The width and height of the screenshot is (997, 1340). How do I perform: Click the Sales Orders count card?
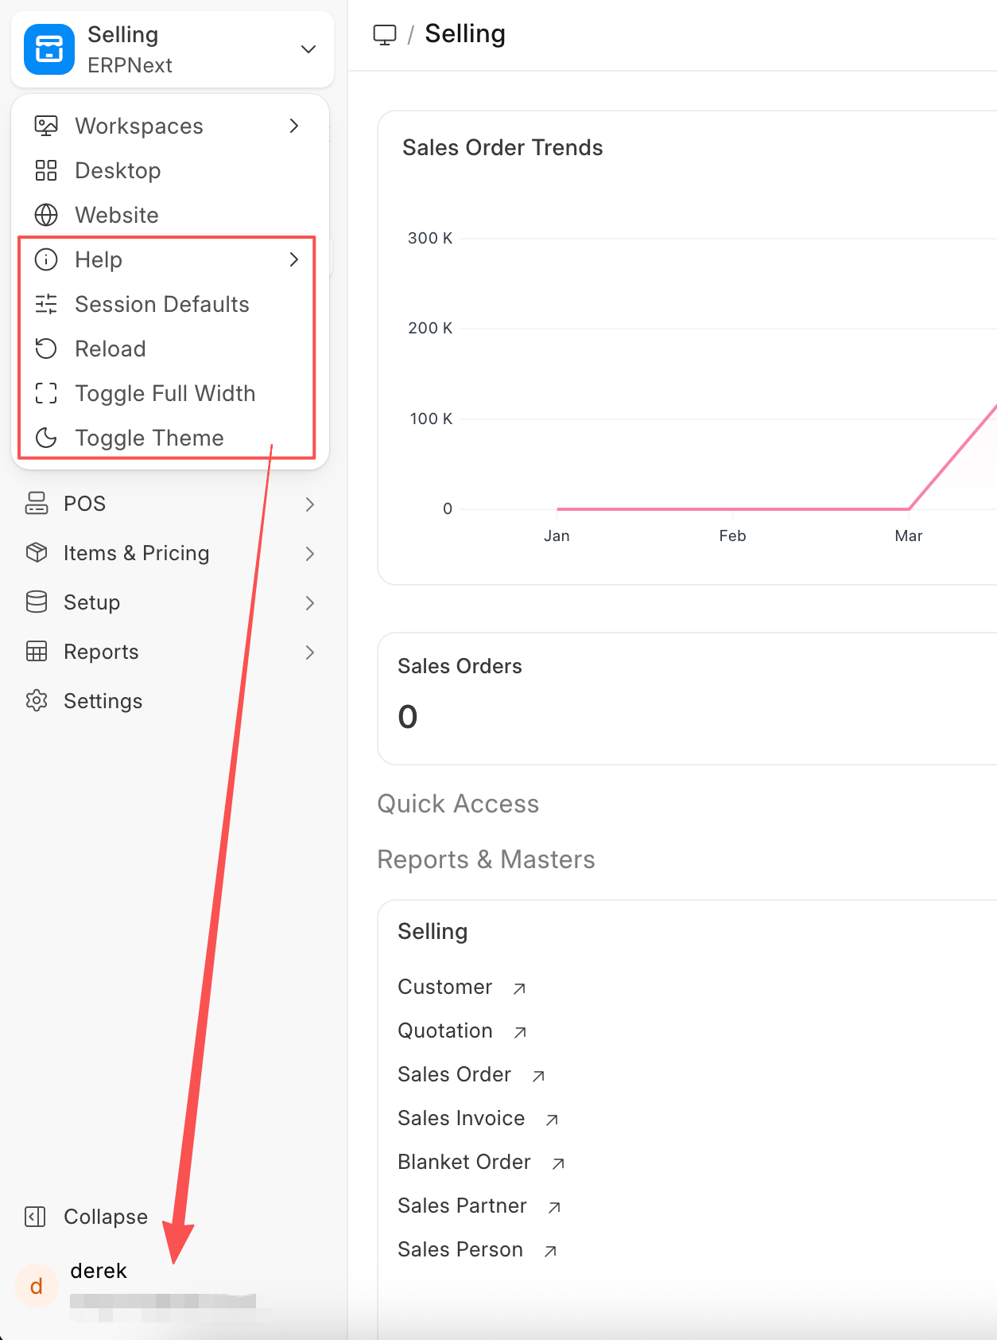click(684, 699)
